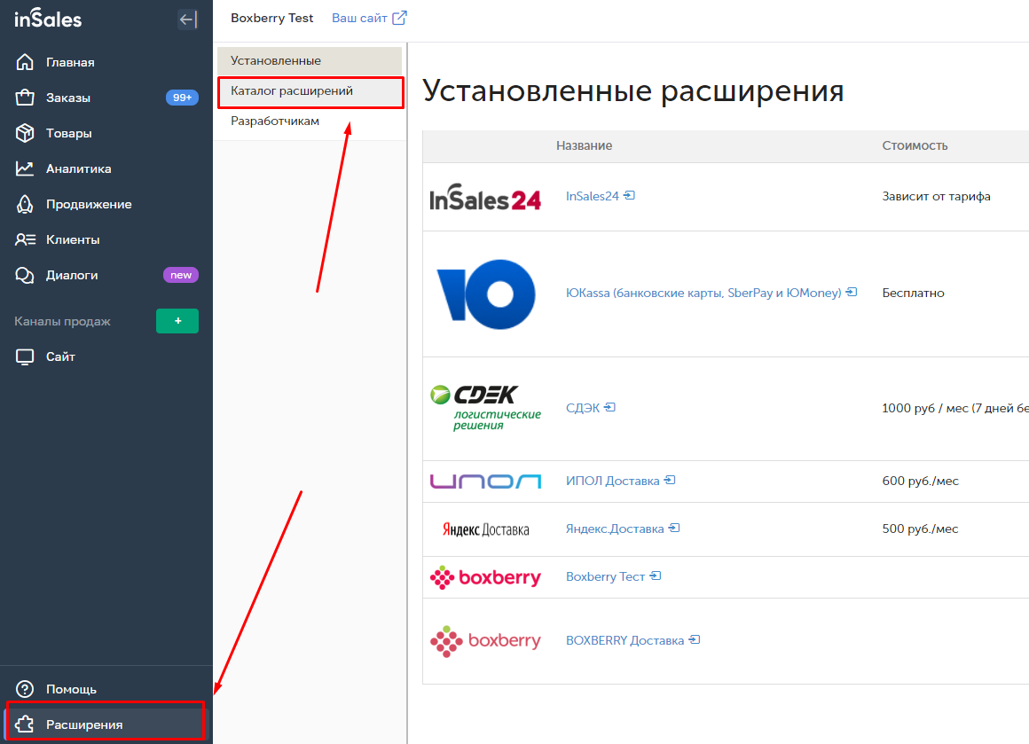Click the login icon next to Яндекс.Доставка
Screen dimensions: 1029x744
[x=674, y=529]
